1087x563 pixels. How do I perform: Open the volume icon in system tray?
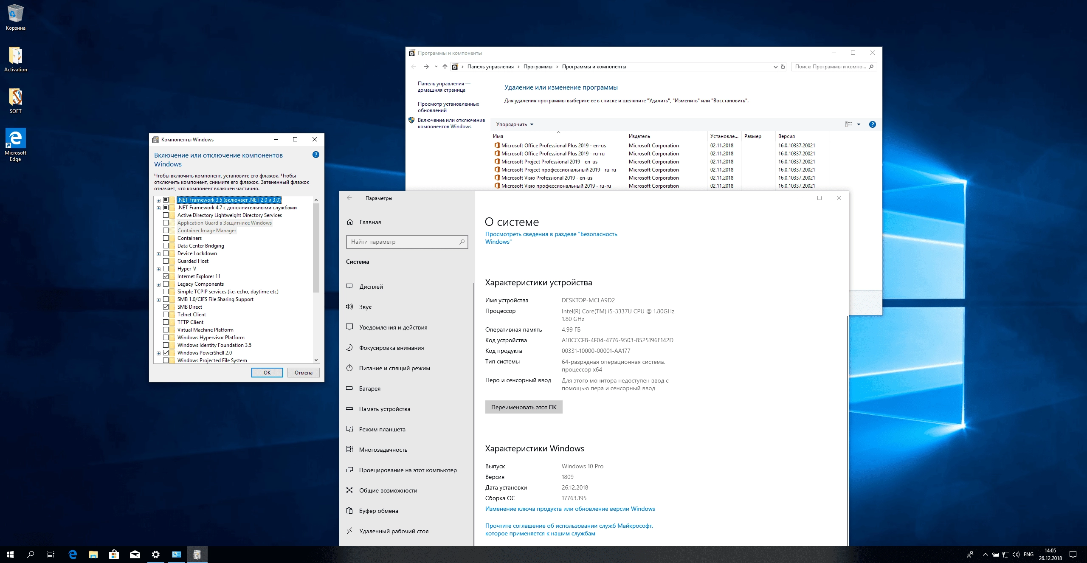[1016, 554]
